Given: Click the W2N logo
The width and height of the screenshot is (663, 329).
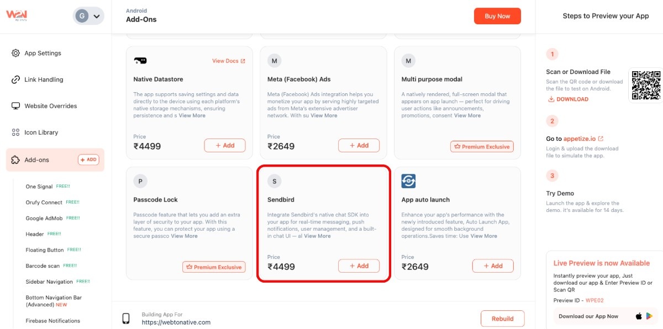Looking at the screenshot, I should [16, 15].
